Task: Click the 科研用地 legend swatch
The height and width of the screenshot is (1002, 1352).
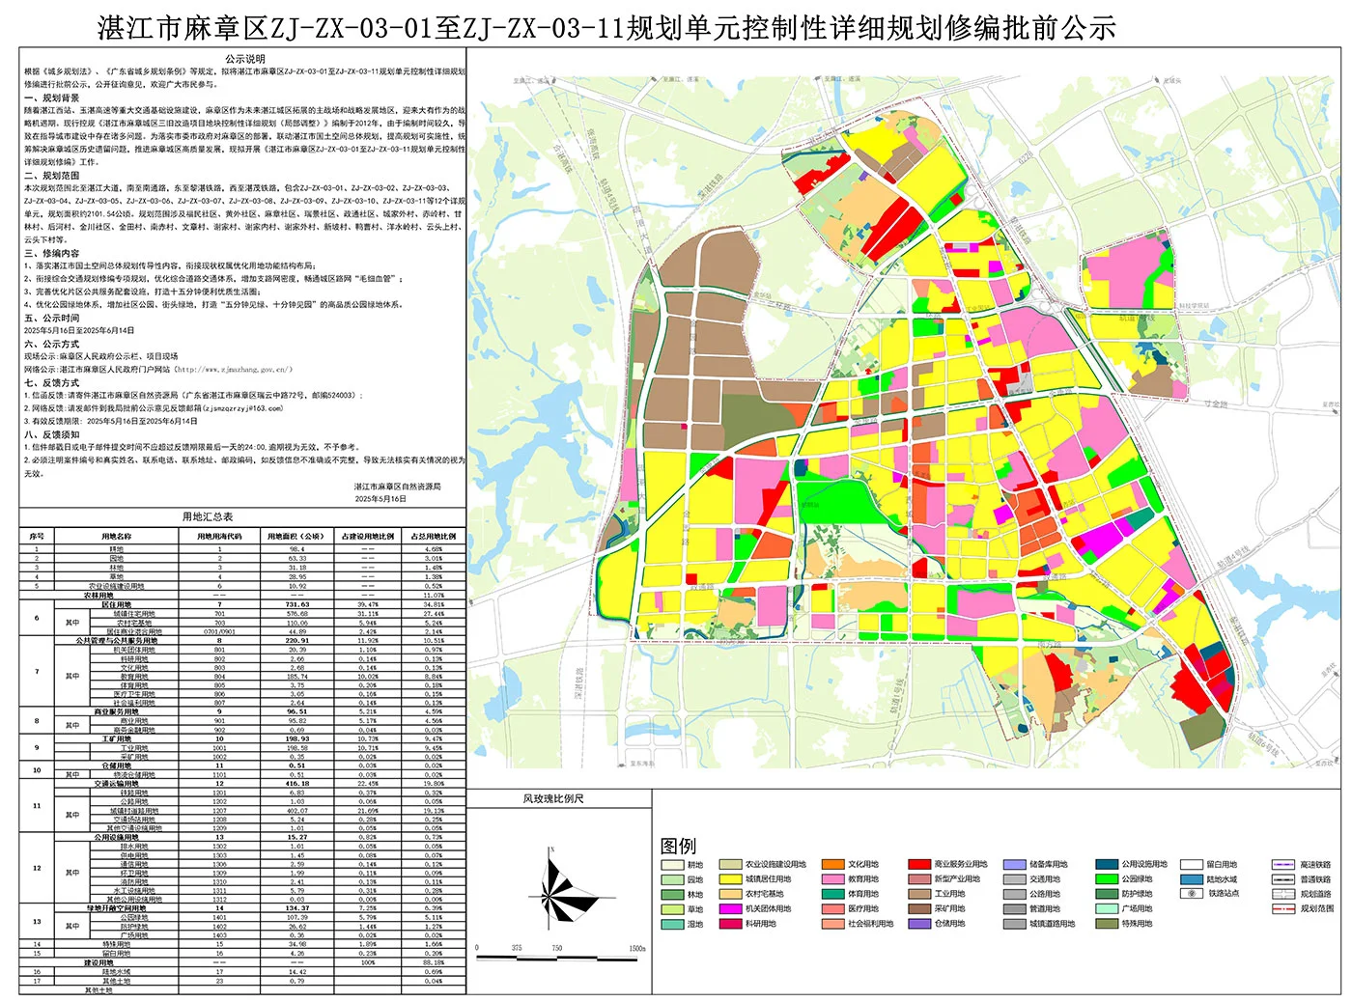Action: pos(731,924)
